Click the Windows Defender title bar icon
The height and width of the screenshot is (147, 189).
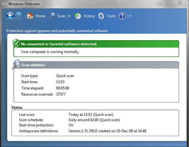coord(4,4)
